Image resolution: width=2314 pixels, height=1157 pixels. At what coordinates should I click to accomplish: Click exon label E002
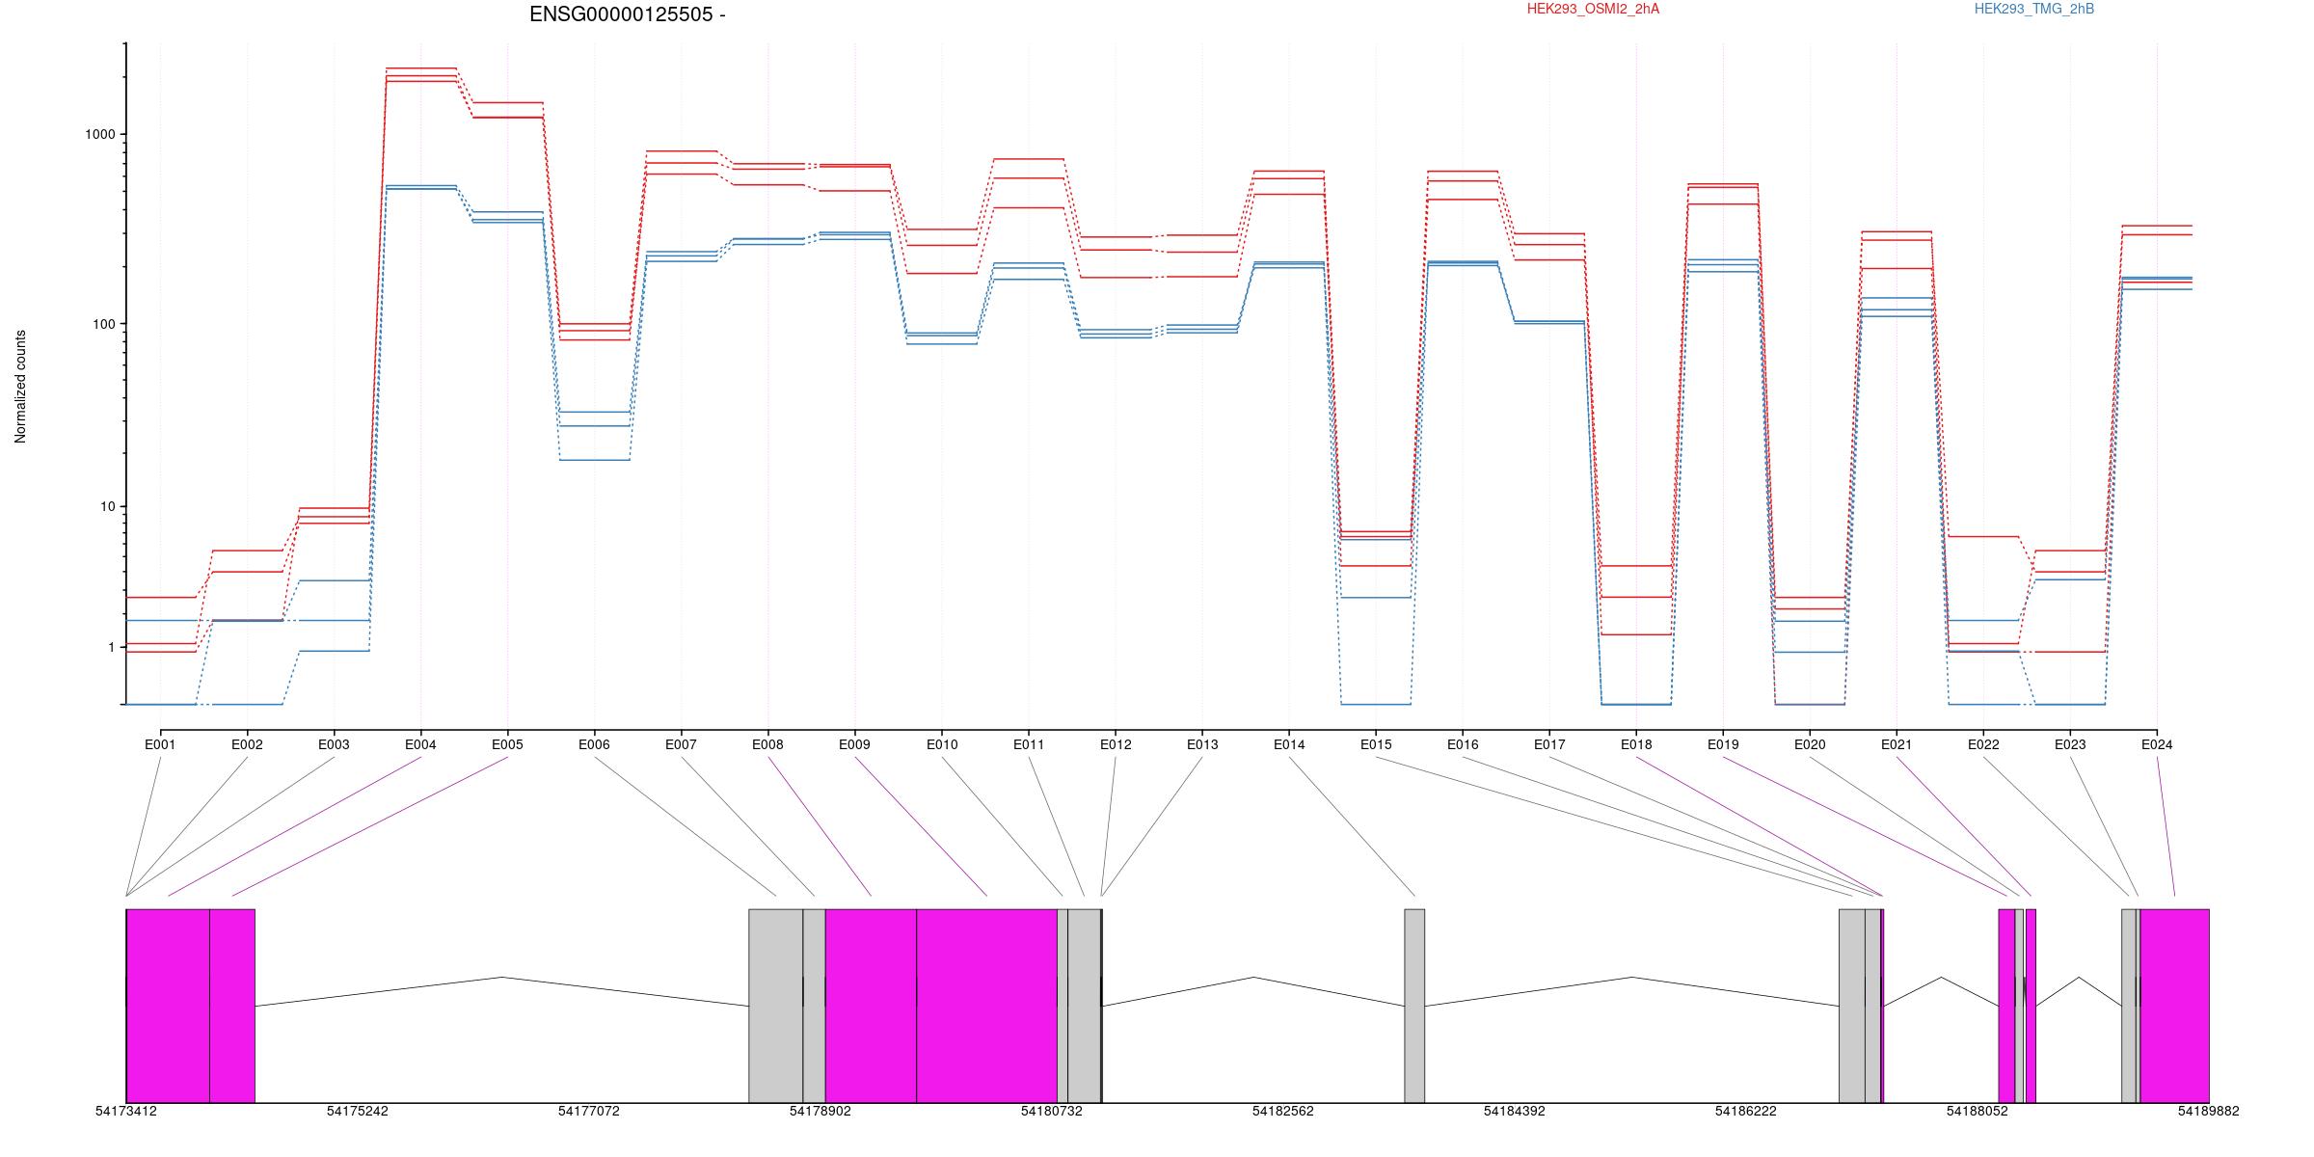[247, 744]
